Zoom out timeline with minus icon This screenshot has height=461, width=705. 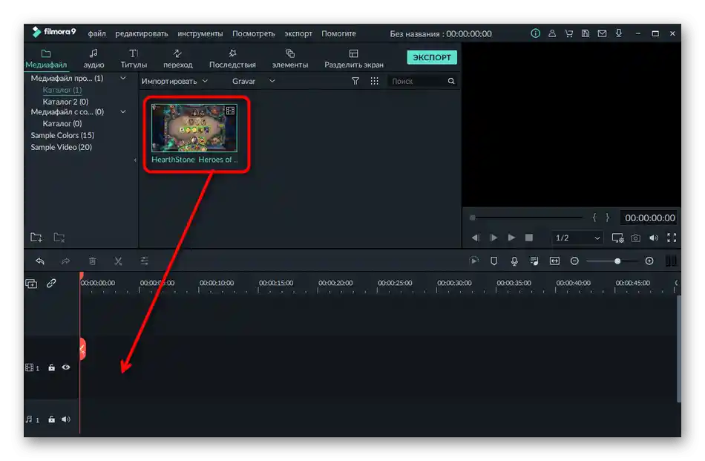(x=574, y=261)
